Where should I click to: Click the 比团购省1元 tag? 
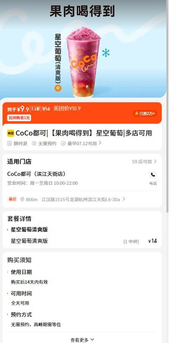point(19,118)
